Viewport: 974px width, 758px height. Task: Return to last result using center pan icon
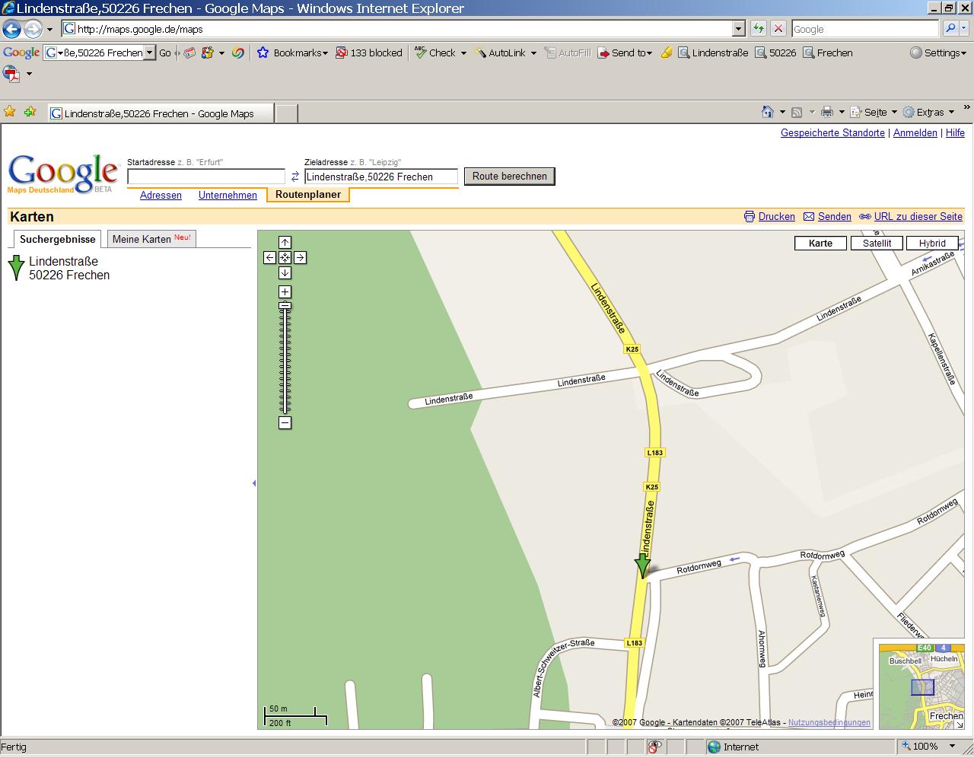pos(285,257)
